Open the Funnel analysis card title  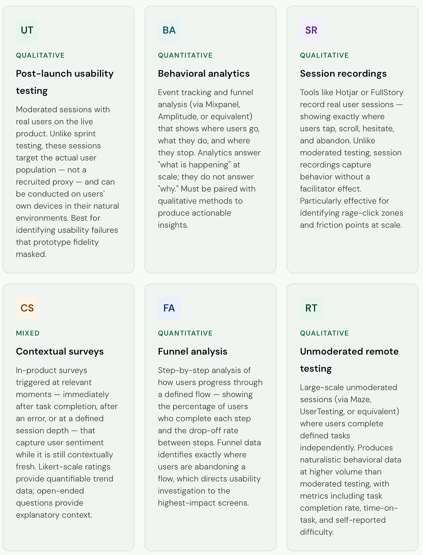pos(193,351)
